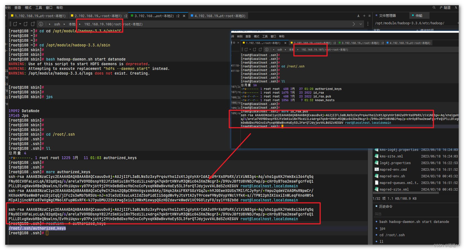Switch to tab 2.192.168.19 root-本地1 :2

(x=99, y=16)
